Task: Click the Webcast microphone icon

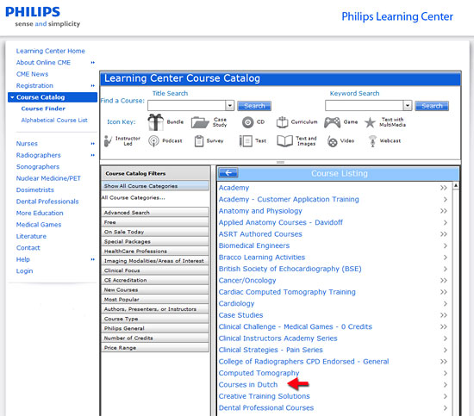Action: tap(372, 141)
